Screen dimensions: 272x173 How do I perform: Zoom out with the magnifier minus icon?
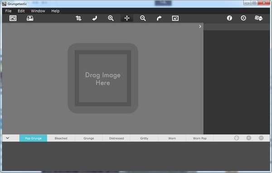tap(143, 18)
